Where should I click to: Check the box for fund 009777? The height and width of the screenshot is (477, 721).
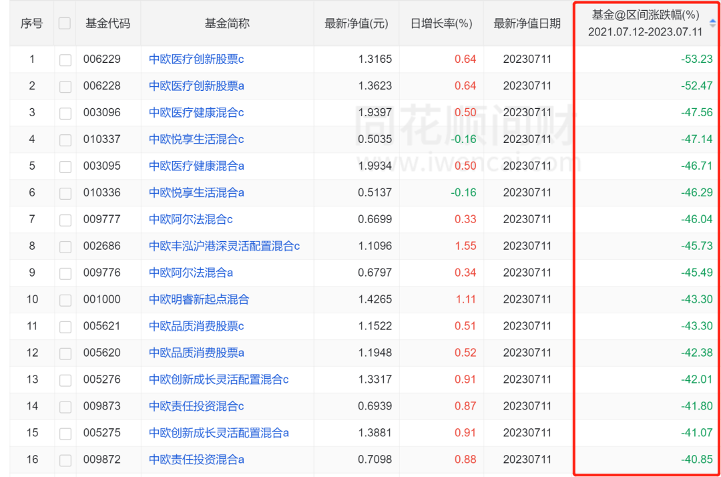(x=65, y=220)
